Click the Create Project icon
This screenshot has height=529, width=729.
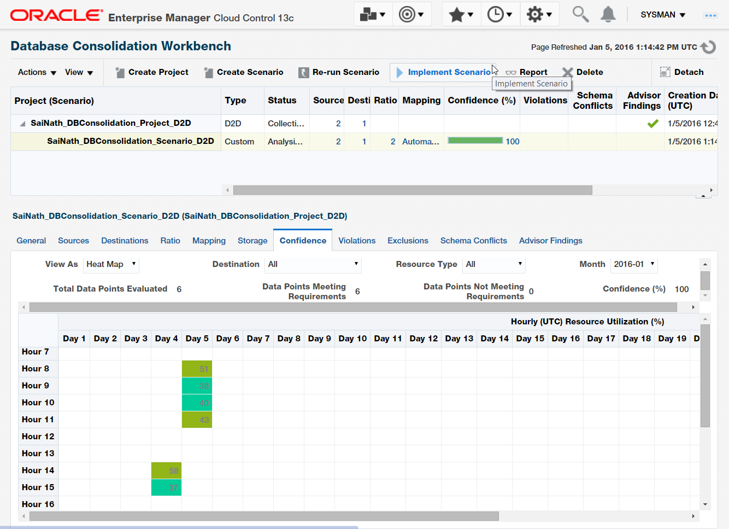120,72
